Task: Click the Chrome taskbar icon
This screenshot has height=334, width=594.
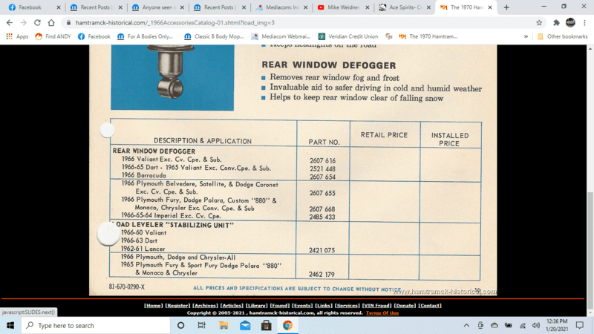Action: 287,325
